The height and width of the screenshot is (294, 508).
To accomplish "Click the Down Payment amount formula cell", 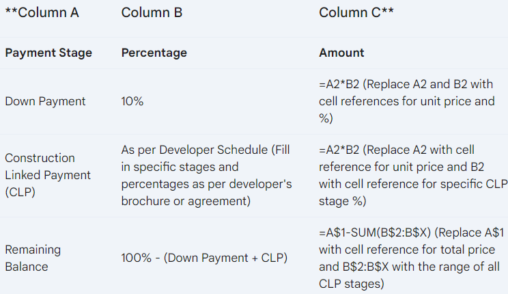I will tap(406, 101).
